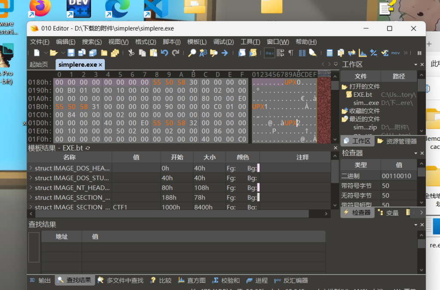
Task: Switch to the 起始页 tab
Action: pos(39,65)
